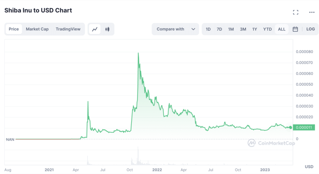319x174 pixels.
Task: Click the price peak on the chart
Action: coord(138,53)
